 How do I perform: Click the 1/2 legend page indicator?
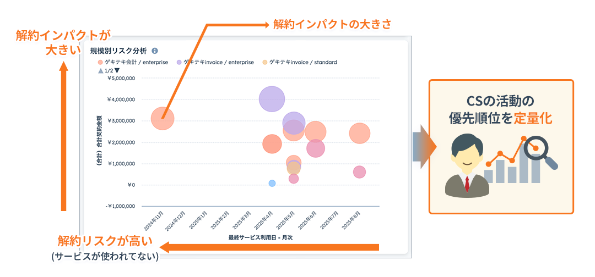click(x=109, y=71)
